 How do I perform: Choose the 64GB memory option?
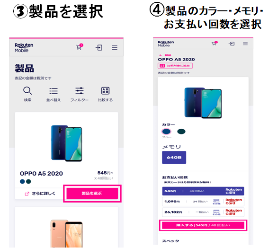tap(174, 157)
